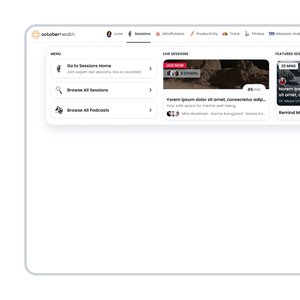Go to the Track tab

tap(231, 34)
